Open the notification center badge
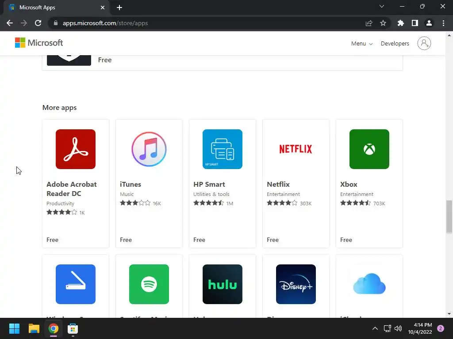 (440, 328)
